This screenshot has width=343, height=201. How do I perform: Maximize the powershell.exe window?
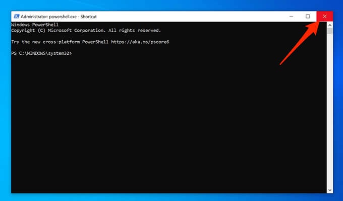coord(308,17)
